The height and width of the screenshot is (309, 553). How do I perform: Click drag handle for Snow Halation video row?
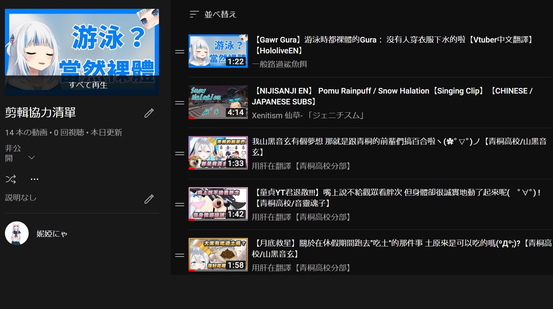tap(180, 103)
